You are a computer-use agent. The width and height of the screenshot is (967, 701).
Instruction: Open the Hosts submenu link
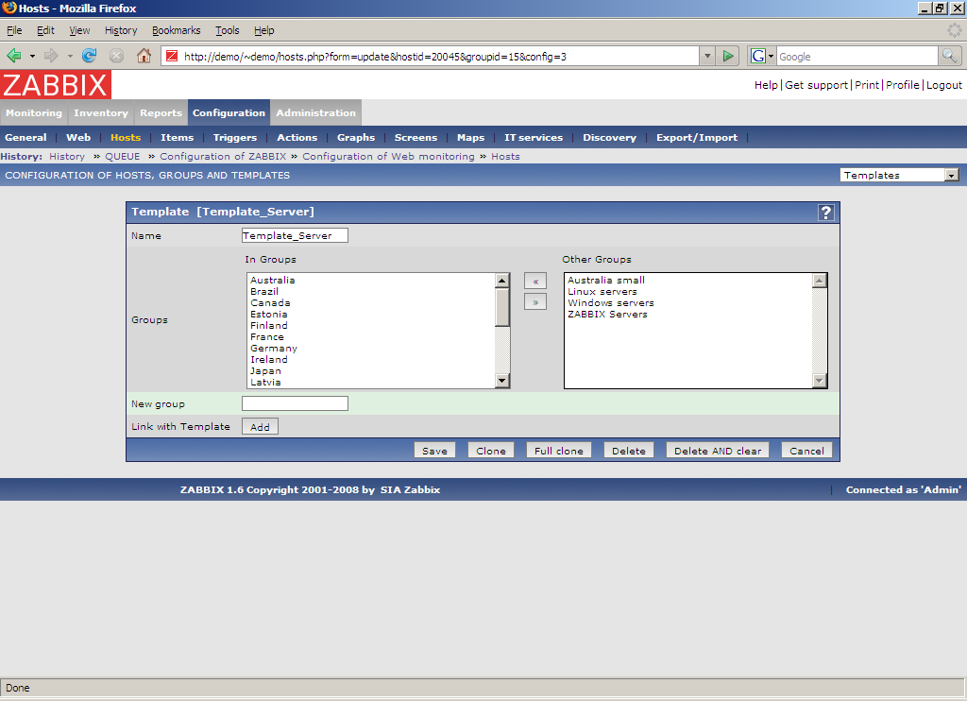[x=126, y=138]
